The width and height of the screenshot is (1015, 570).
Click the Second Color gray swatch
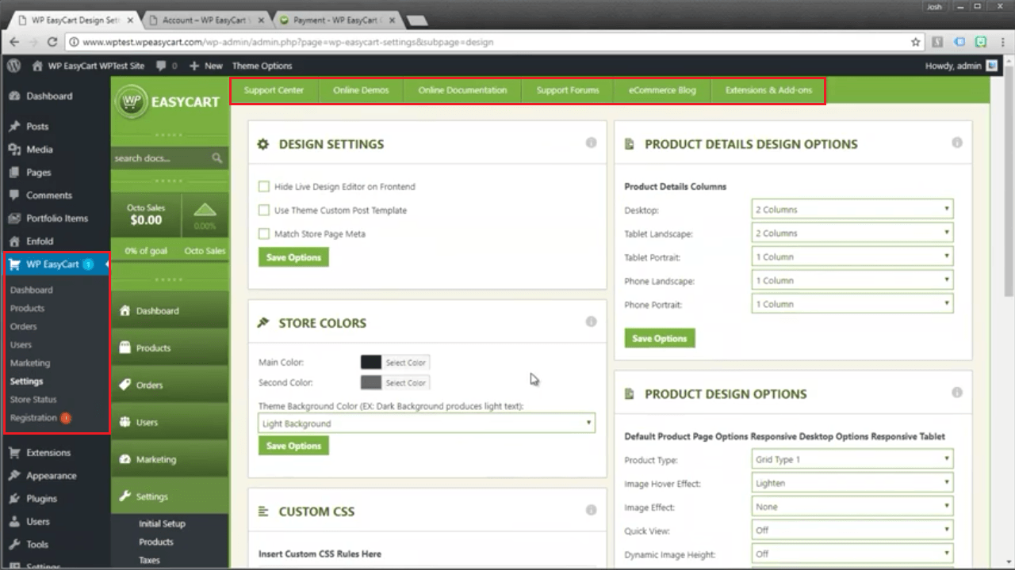click(371, 382)
